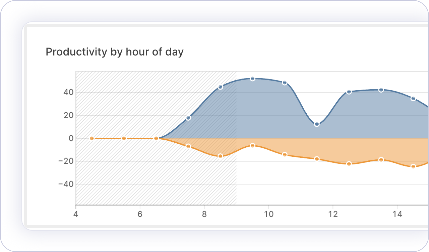Select the orange data point at hour 9.5

click(253, 145)
